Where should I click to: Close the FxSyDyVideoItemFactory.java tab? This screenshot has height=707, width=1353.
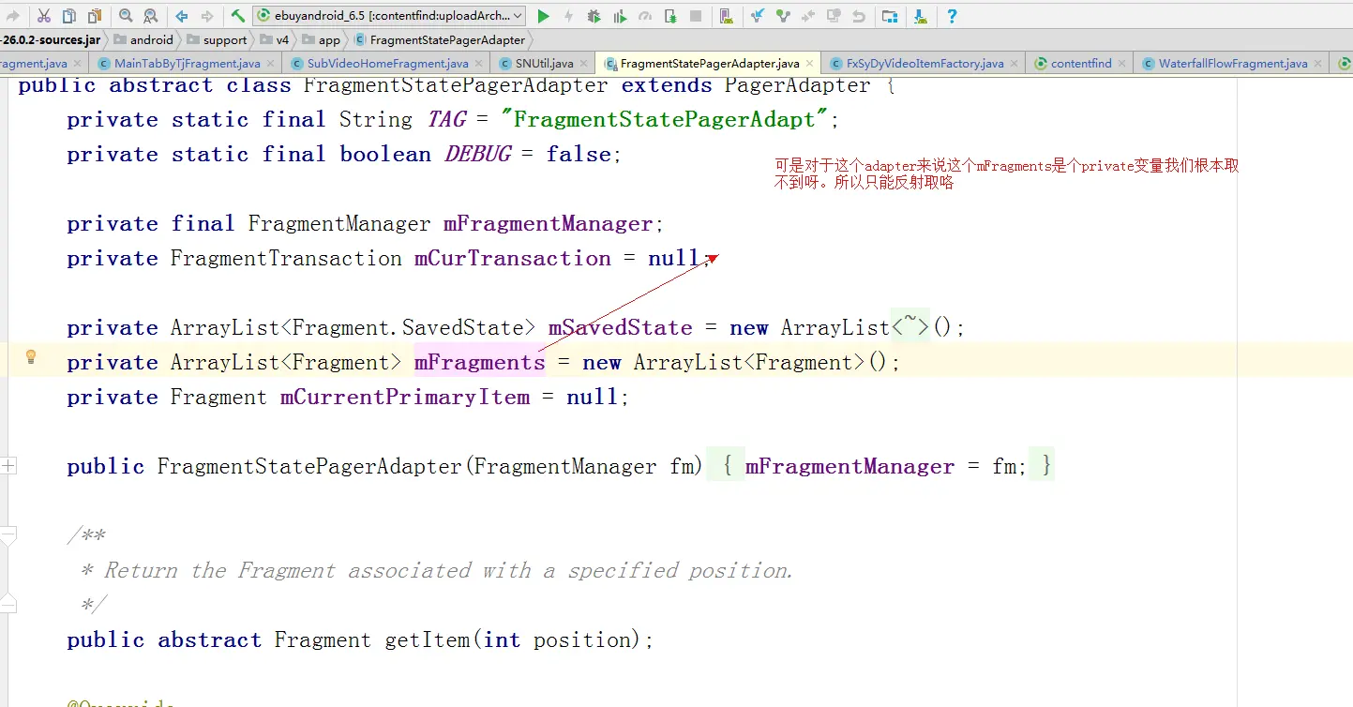point(1014,64)
